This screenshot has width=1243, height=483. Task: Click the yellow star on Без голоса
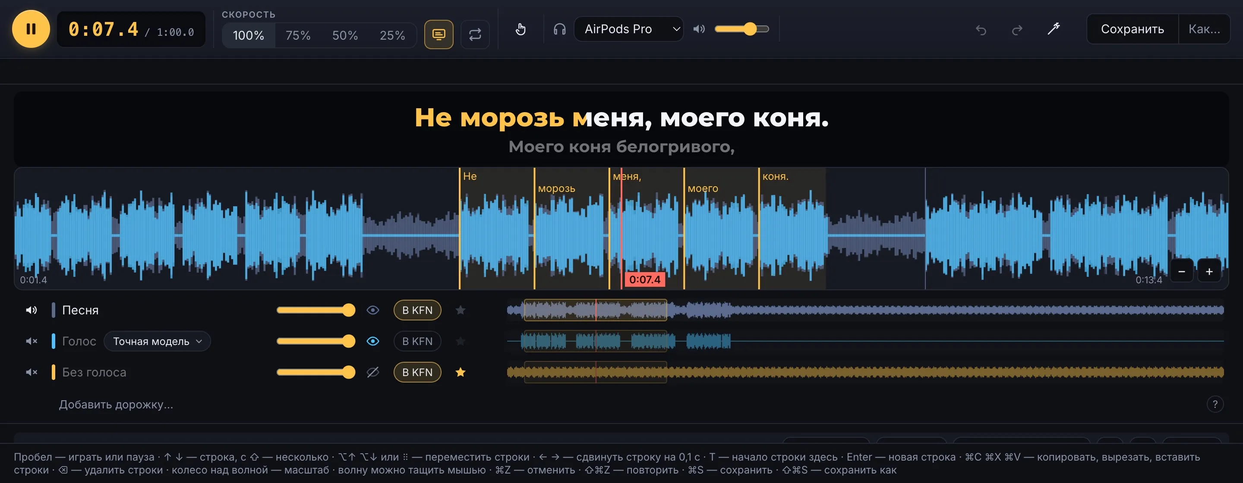(461, 372)
